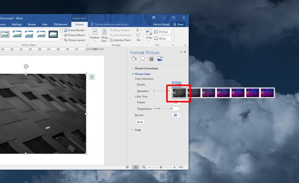The height and width of the screenshot is (183, 299).
Task: Click the Position tool in Arrange group
Action: pos(95,35)
